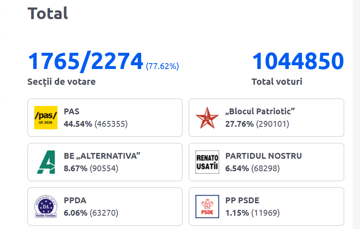Open the „Blocul Patriotic” party name

(x=260, y=111)
